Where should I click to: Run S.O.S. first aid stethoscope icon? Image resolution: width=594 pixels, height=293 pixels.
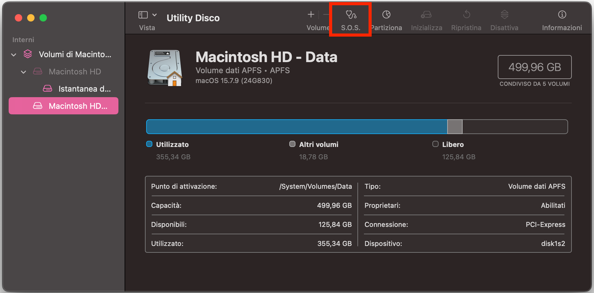pyautogui.click(x=351, y=14)
